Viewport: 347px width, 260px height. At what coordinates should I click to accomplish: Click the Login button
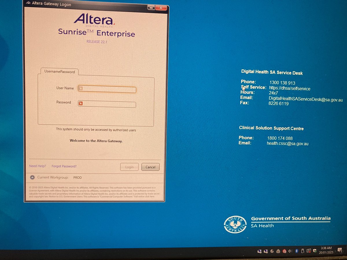129,167
